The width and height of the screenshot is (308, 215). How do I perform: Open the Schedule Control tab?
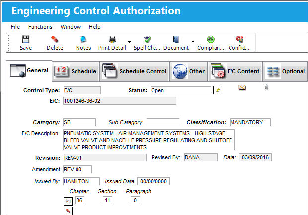pyautogui.click(x=134, y=71)
